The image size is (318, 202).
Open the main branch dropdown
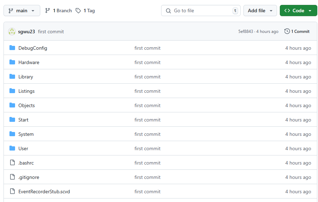(x=22, y=11)
